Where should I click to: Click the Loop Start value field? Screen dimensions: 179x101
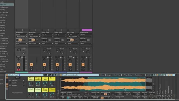point(119,94)
